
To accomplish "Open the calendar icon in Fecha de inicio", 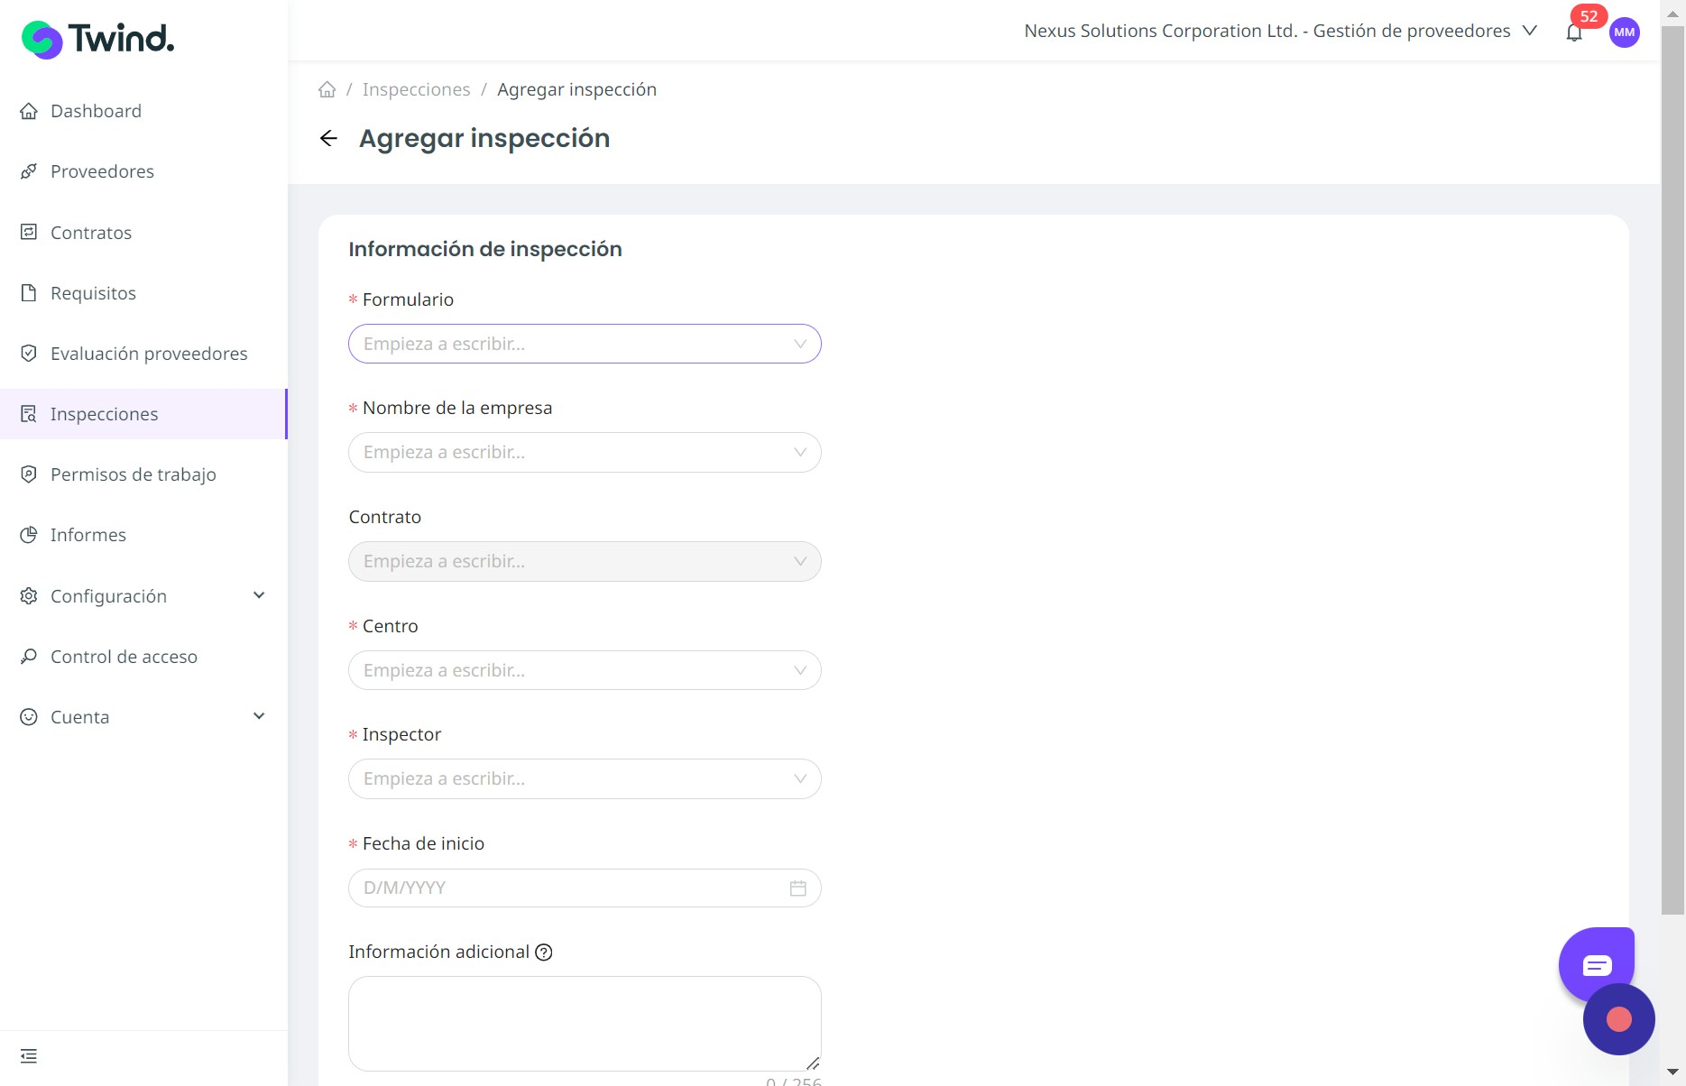I will 798,888.
